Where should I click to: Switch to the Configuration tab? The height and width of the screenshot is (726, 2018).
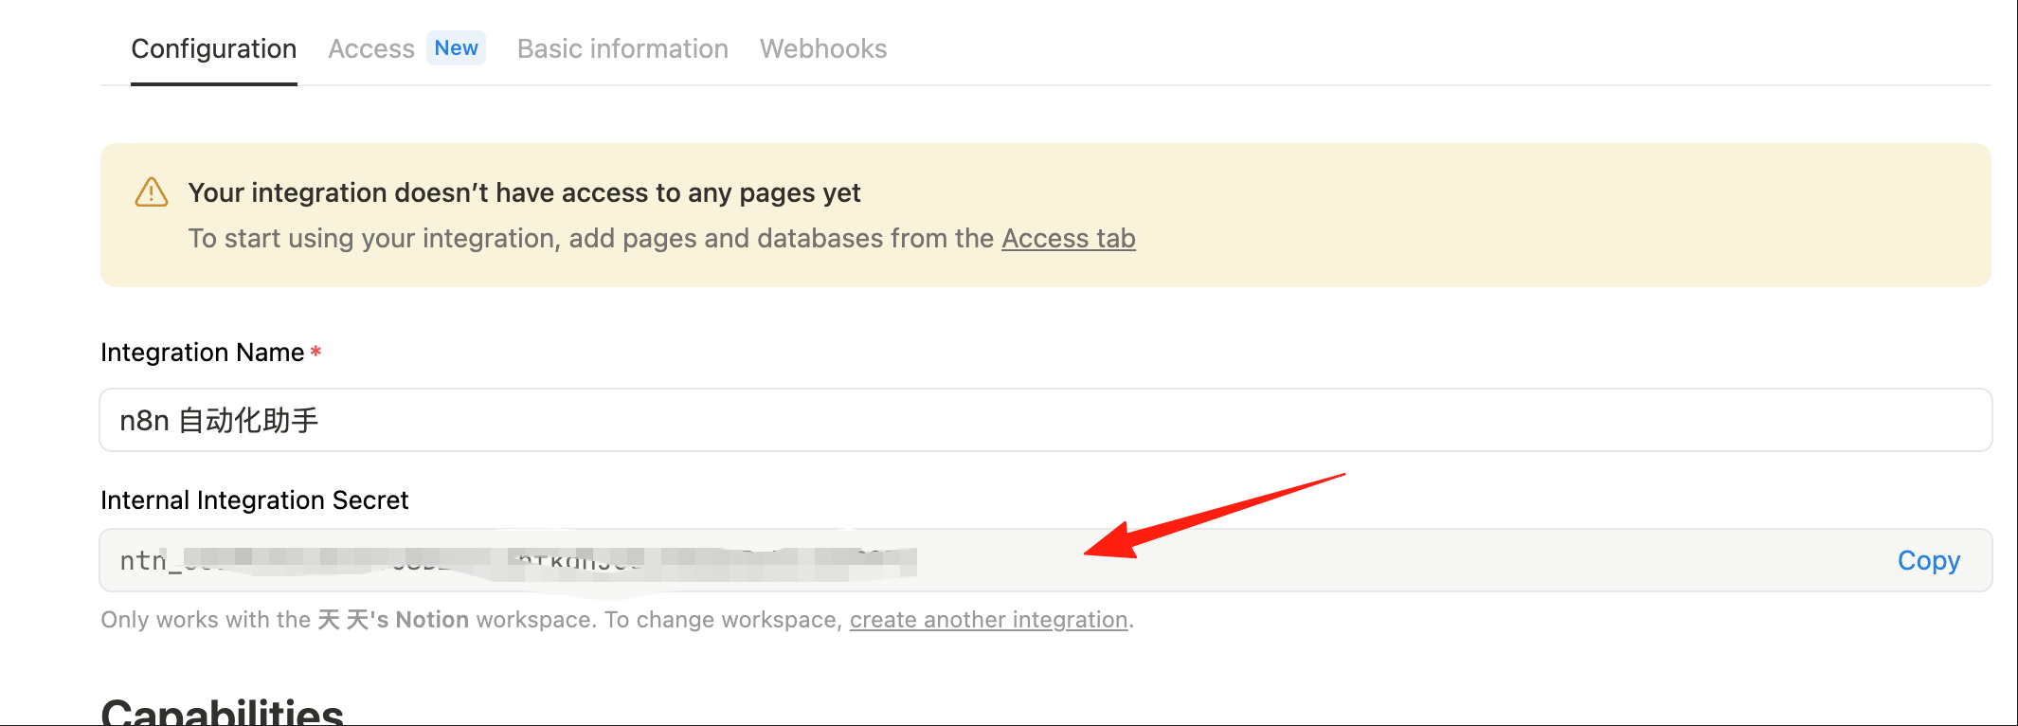[x=214, y=49]
